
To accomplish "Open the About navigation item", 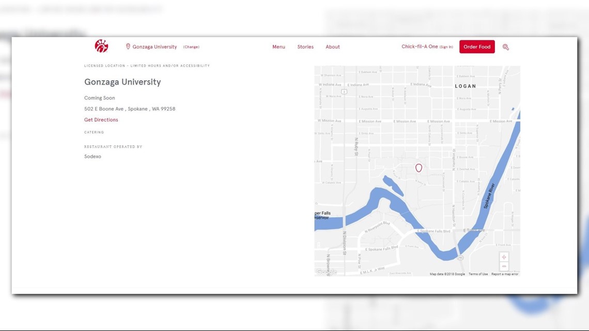I will pyautogui.click(x=332, y=47).
